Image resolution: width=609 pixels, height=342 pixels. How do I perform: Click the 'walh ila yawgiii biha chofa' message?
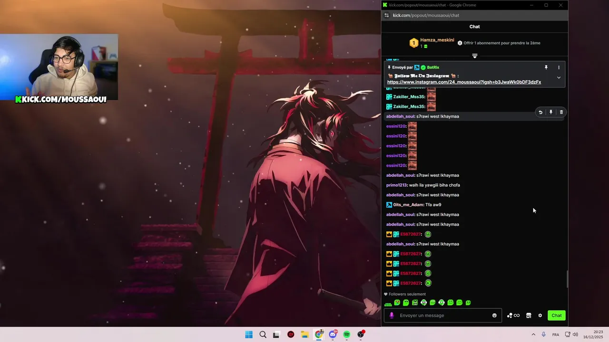434,185
